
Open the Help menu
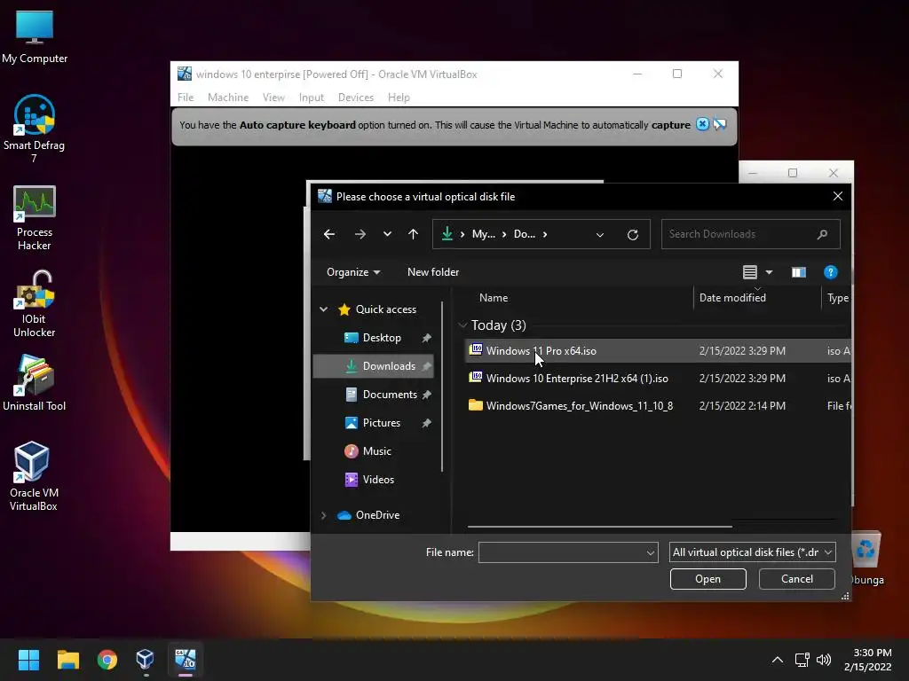399,98
